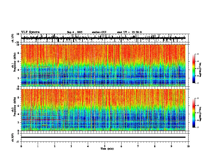This screenshot has height=164, width=212.
Task: Select the date text "Sep. 4 , 2025"
Action: (x=75, y=32)
